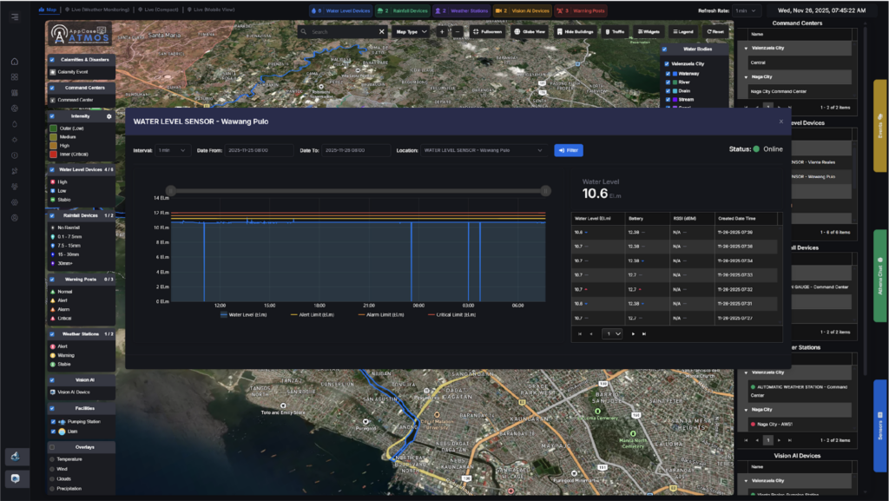The image size is (889, 501).
Task: Collapse Valenzuela City in Vision AI Devices
Action: (746, 481)
